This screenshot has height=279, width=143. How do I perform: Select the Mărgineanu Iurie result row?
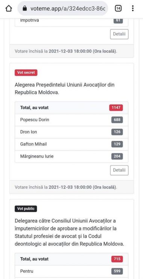tap(71, 156)
